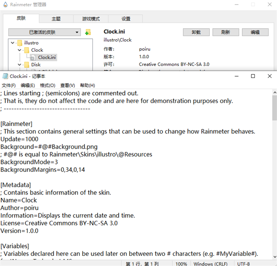Screen dimensions: 277x266
Task: Click the License=Creative Commons line in Notepad
Action: coord(59,223)
